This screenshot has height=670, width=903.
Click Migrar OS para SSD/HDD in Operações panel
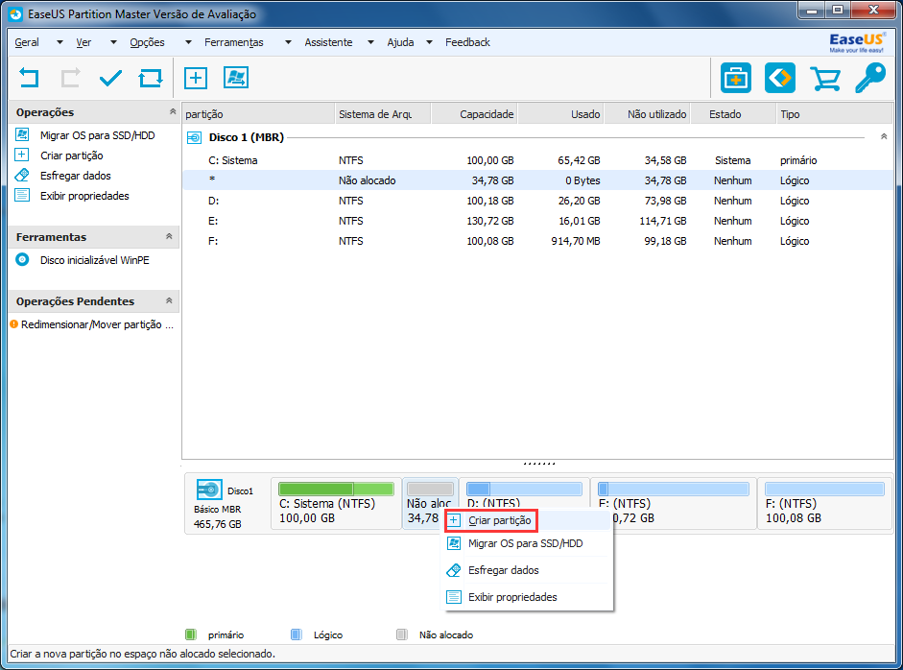(x=97, y=135)
